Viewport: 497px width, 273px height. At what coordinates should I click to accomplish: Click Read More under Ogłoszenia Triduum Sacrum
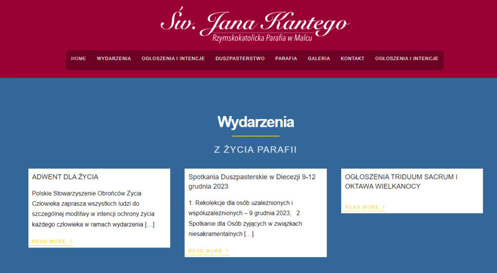tap(364, 207)
